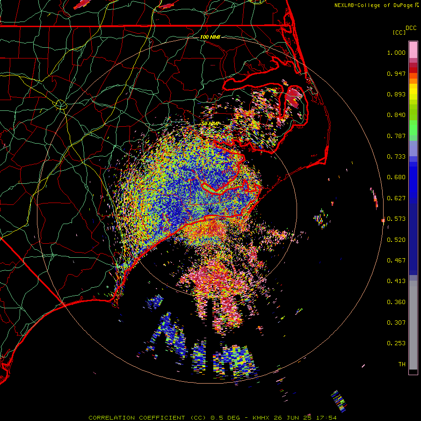Click the 0.787 value on color scale

pyautogui.click(x=396, y=136)
